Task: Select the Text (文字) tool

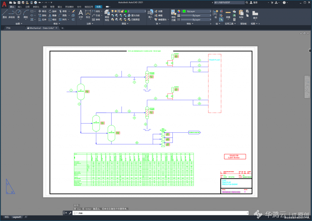Action: pos(80,14)
